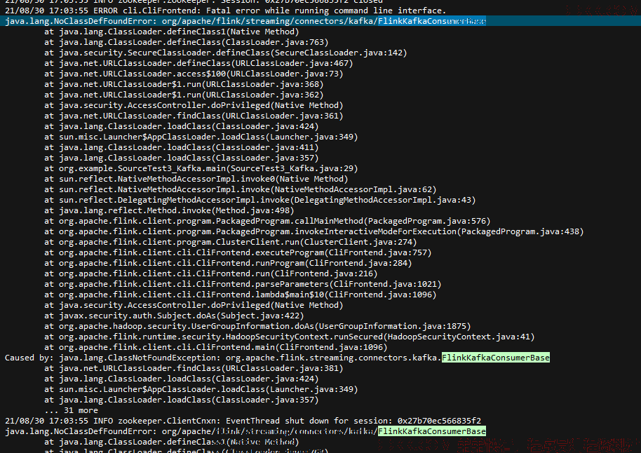This screenshot has height=453, width=641.
Task: Click the java.lang.reflect.Method.invoke frame
Action: click(169, 210)
